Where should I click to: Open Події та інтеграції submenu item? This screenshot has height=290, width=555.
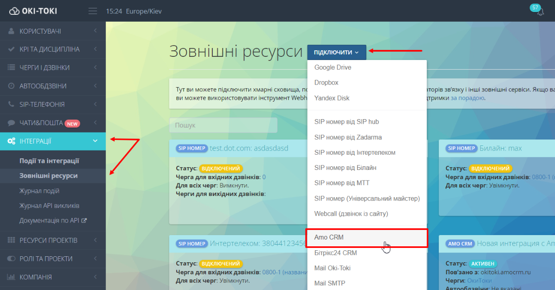49,161
